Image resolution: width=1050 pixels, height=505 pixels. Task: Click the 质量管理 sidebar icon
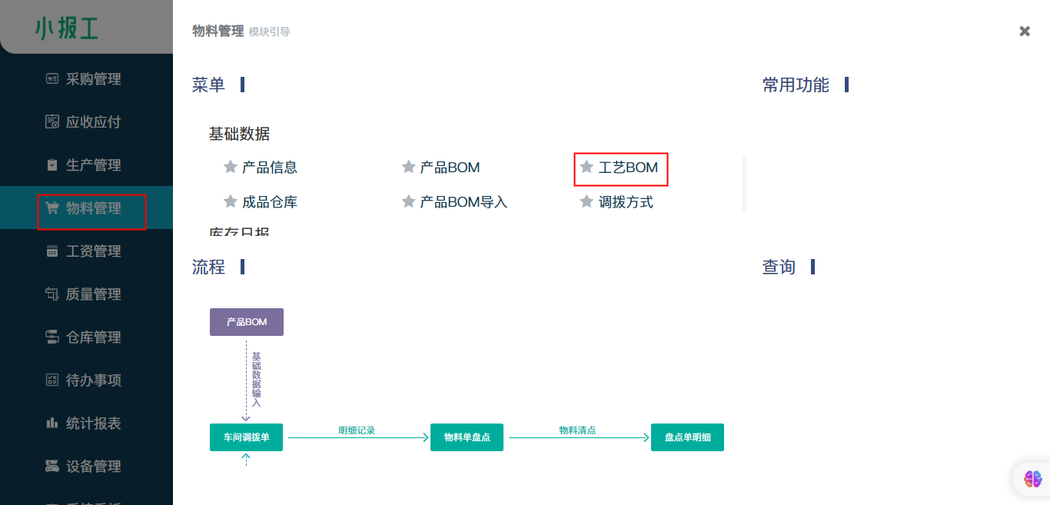click(x=52, y=294)
